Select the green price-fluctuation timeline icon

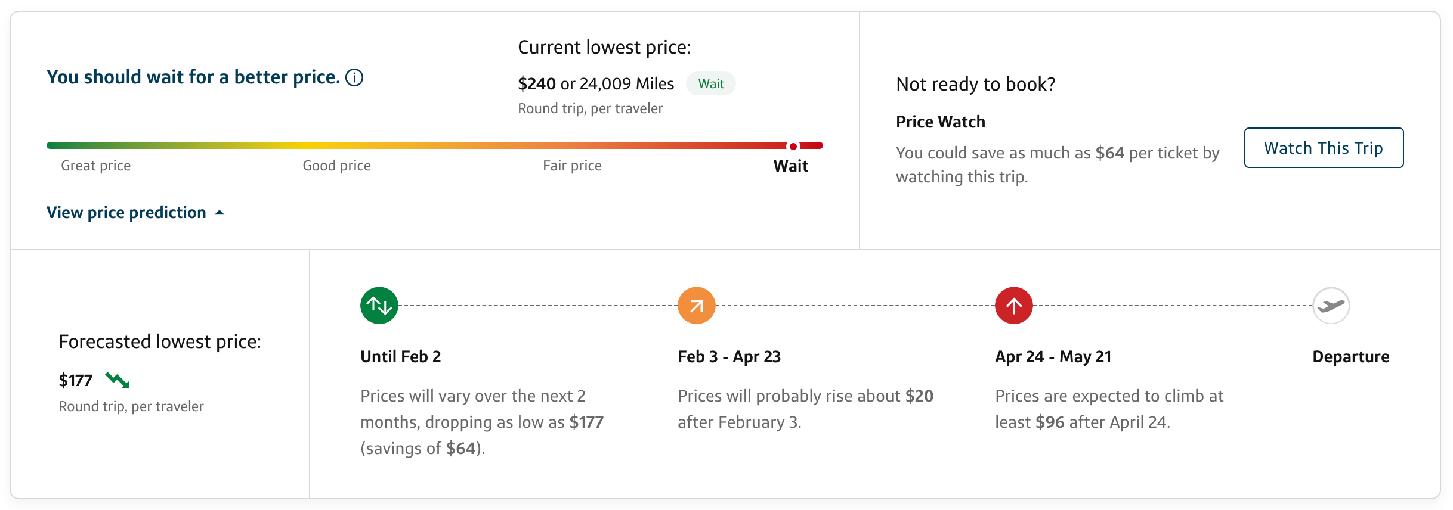pyautogui.click(x=378, y=305)
